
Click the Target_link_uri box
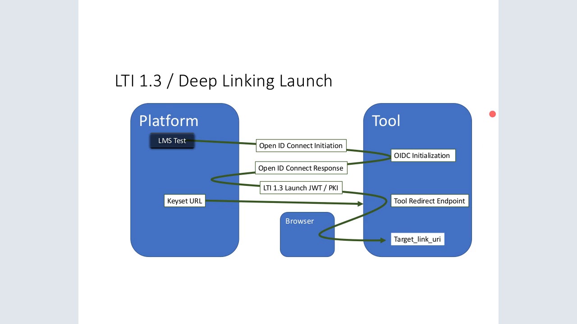(417, 239)
